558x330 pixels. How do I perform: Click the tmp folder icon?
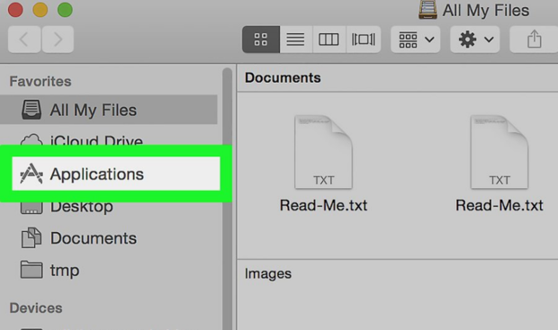[x=31, y=270]
